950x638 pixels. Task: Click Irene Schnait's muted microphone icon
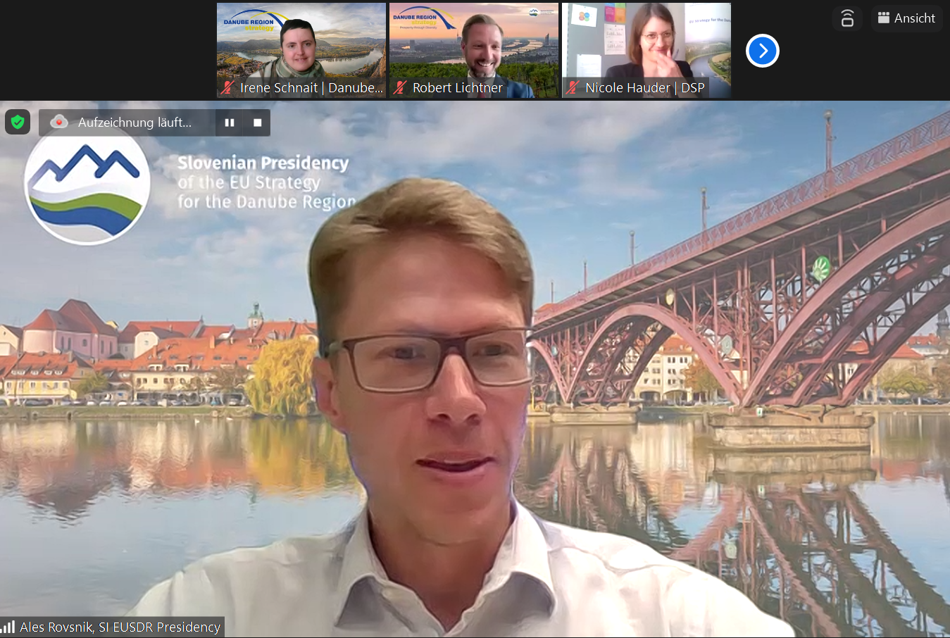tap(227, 88)
